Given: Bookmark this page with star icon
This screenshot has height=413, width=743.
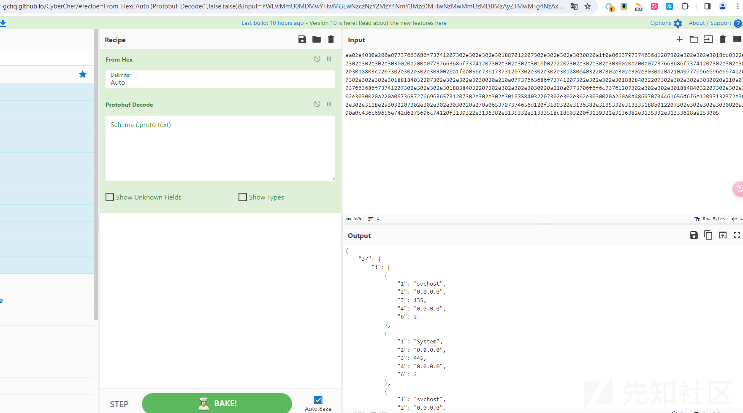Looking at the screenshot, I should (x=588, y=6).
